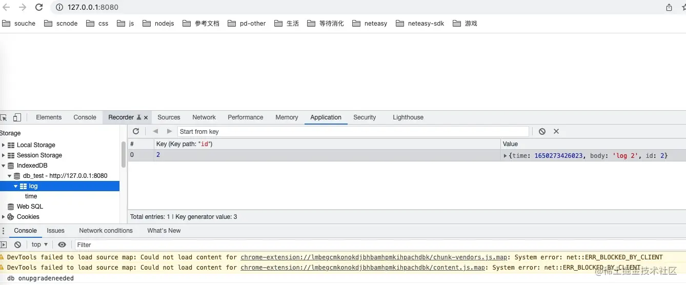This screenshot has height=285, width=686.
Task: Collapse the log object store node
Action: 15,186
